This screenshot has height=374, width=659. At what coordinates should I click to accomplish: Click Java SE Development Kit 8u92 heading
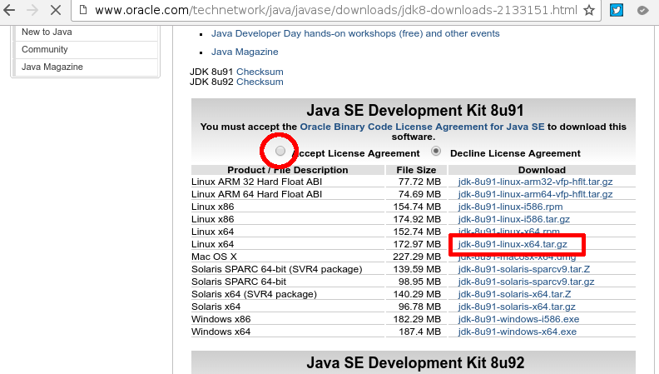click(x=415, y=362)
